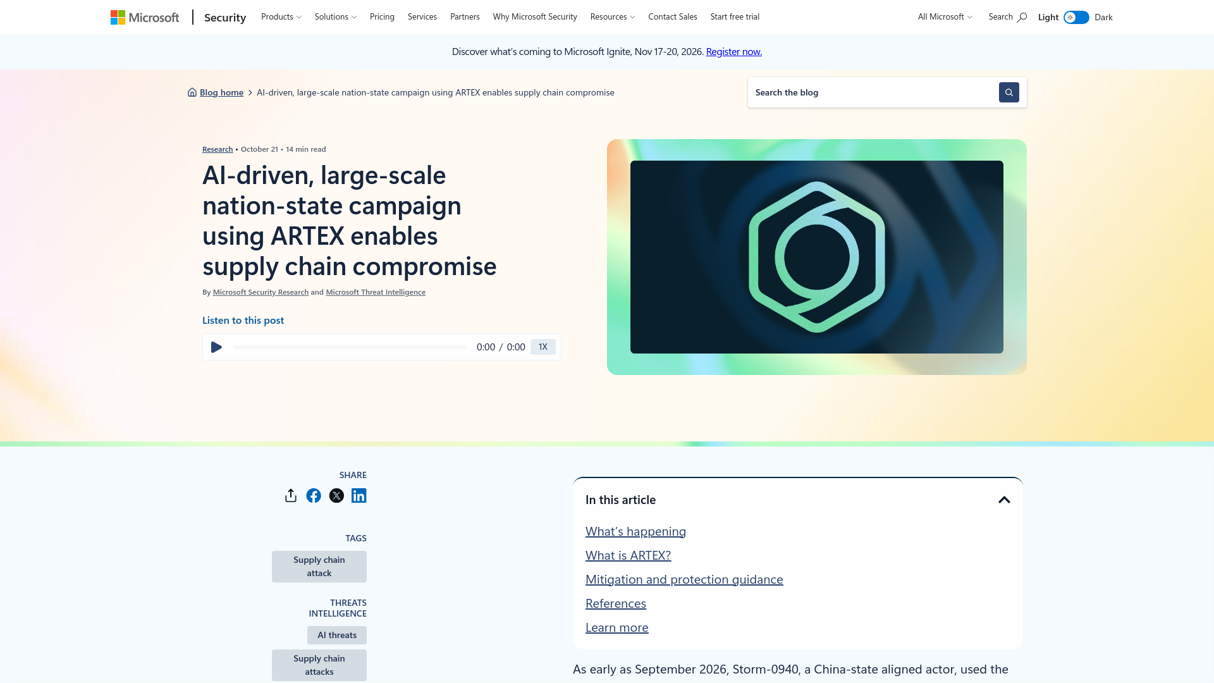Open the Pricing menu item
This screenshot has height=683, width=1214.
(382, 17)
